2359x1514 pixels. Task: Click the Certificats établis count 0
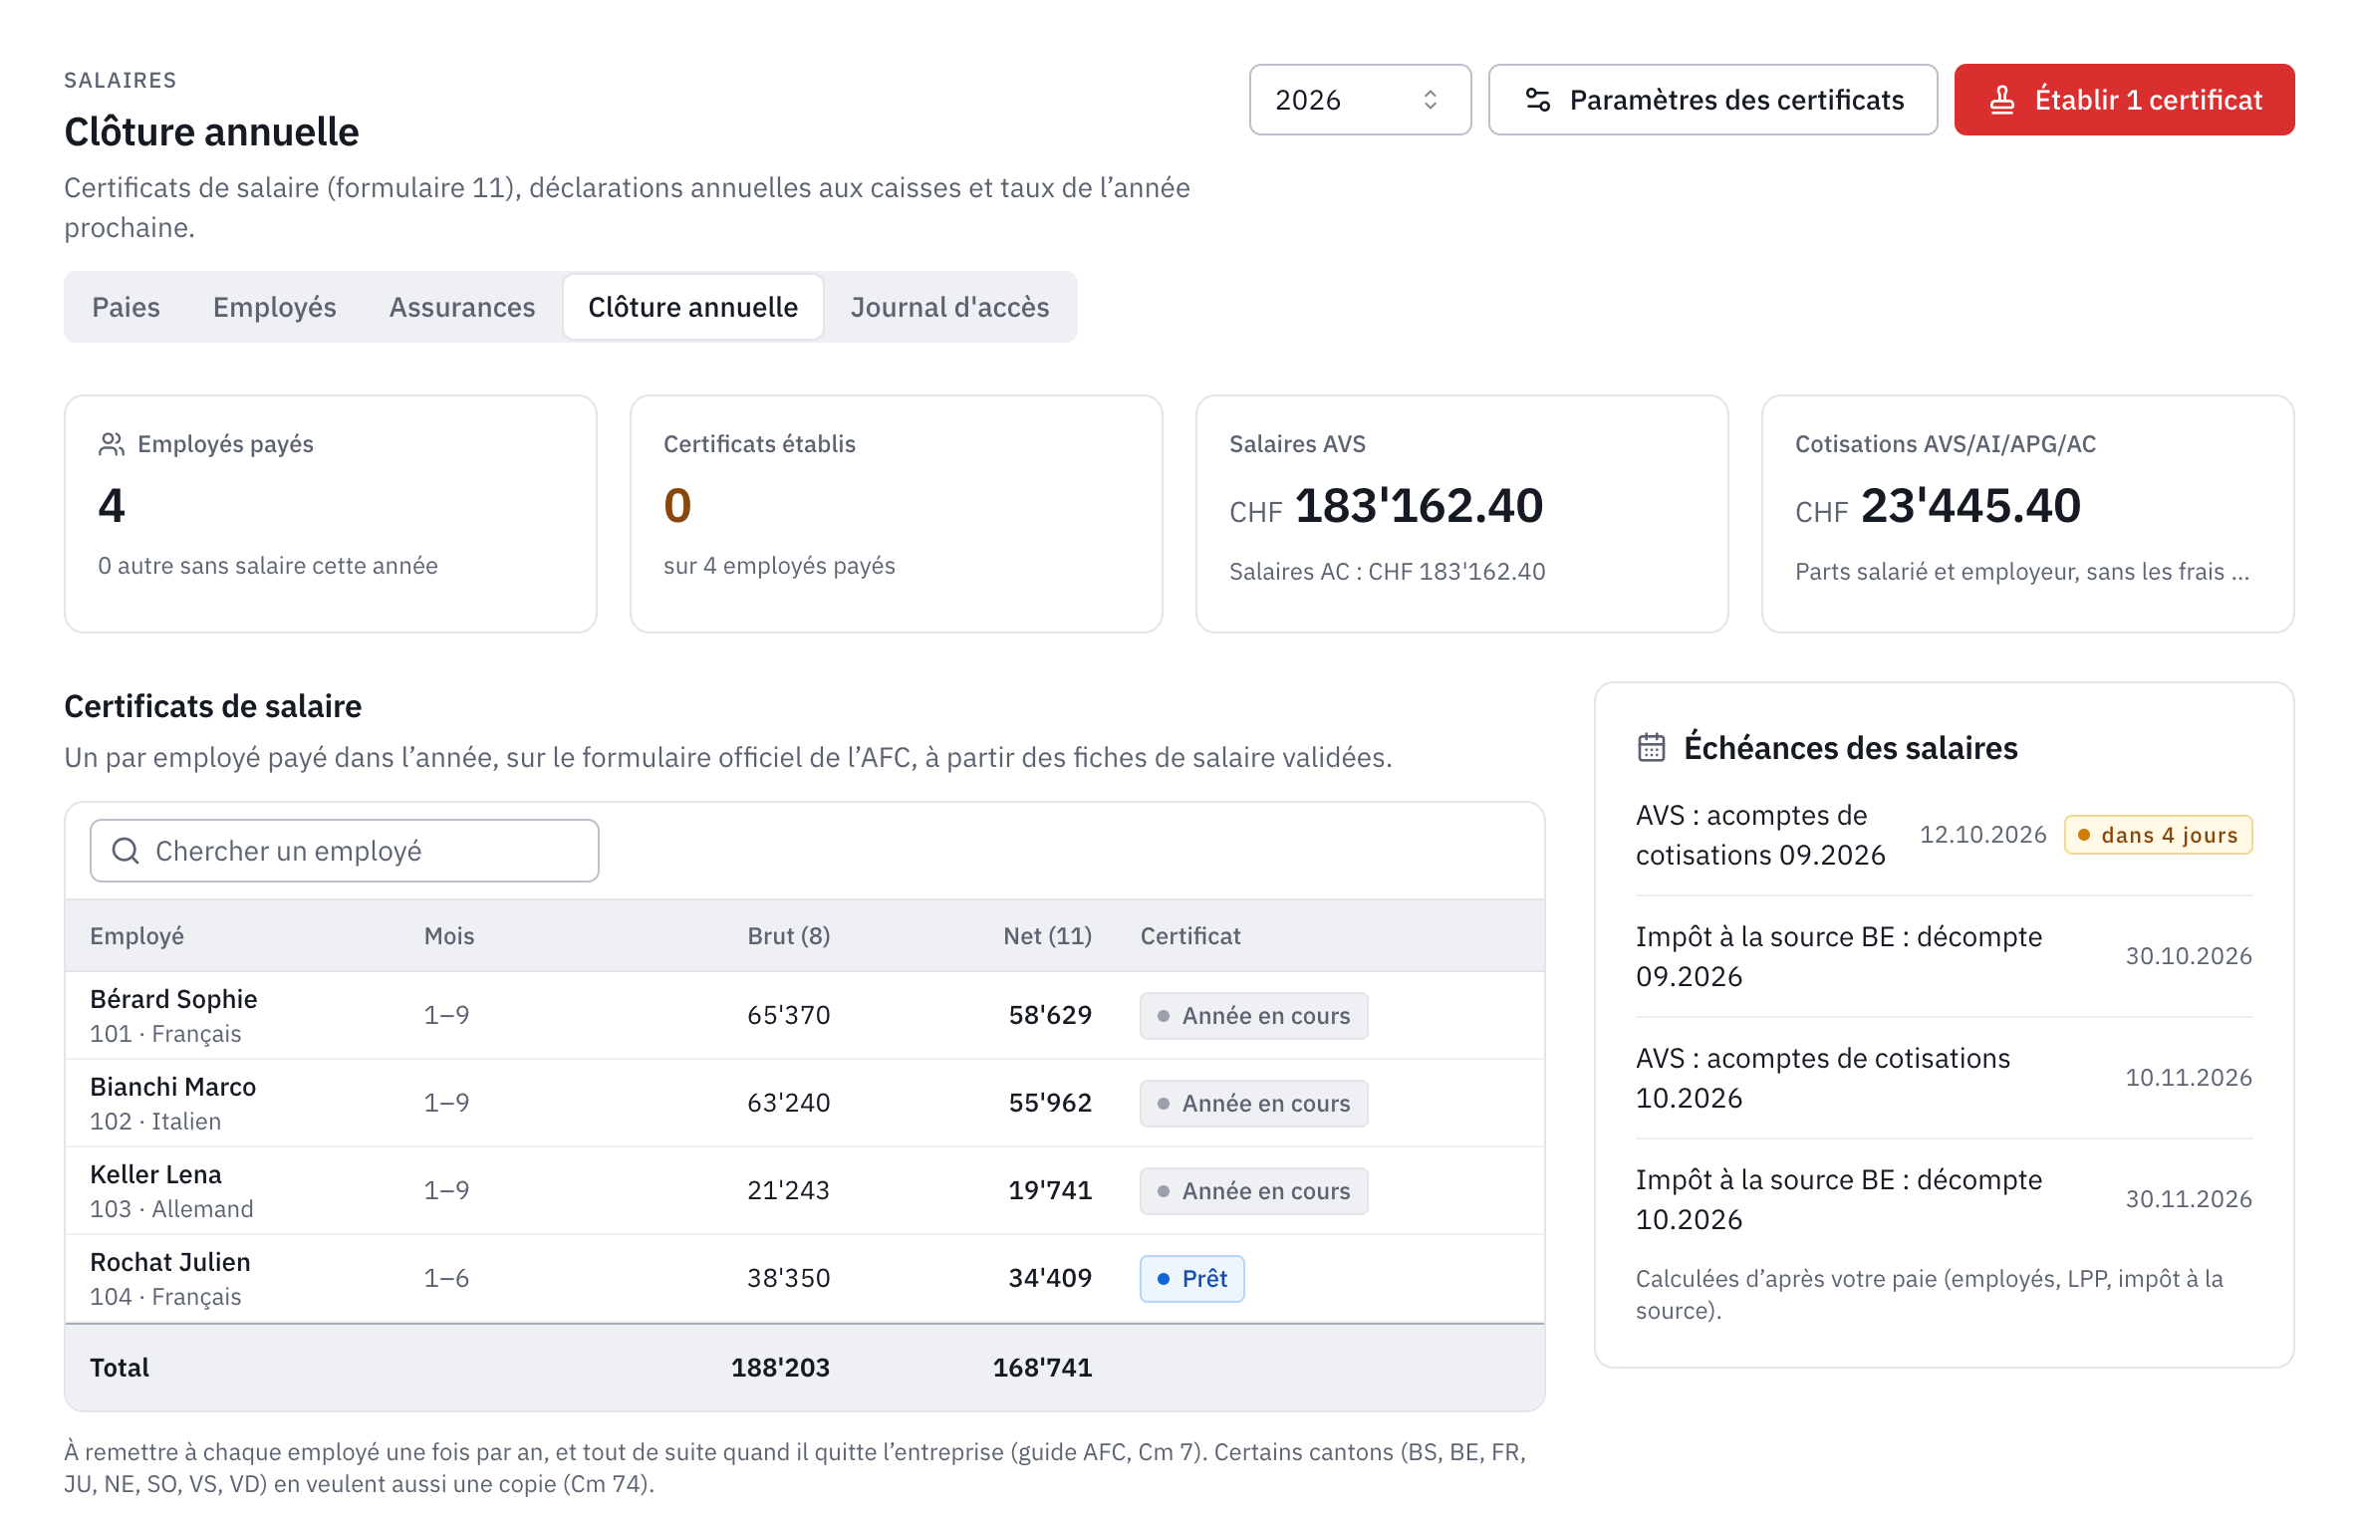click(677, 506)
